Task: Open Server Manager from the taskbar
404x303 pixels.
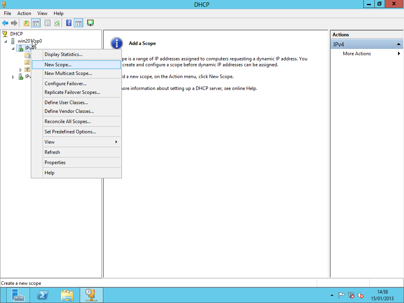Action: tap(18, 295)
